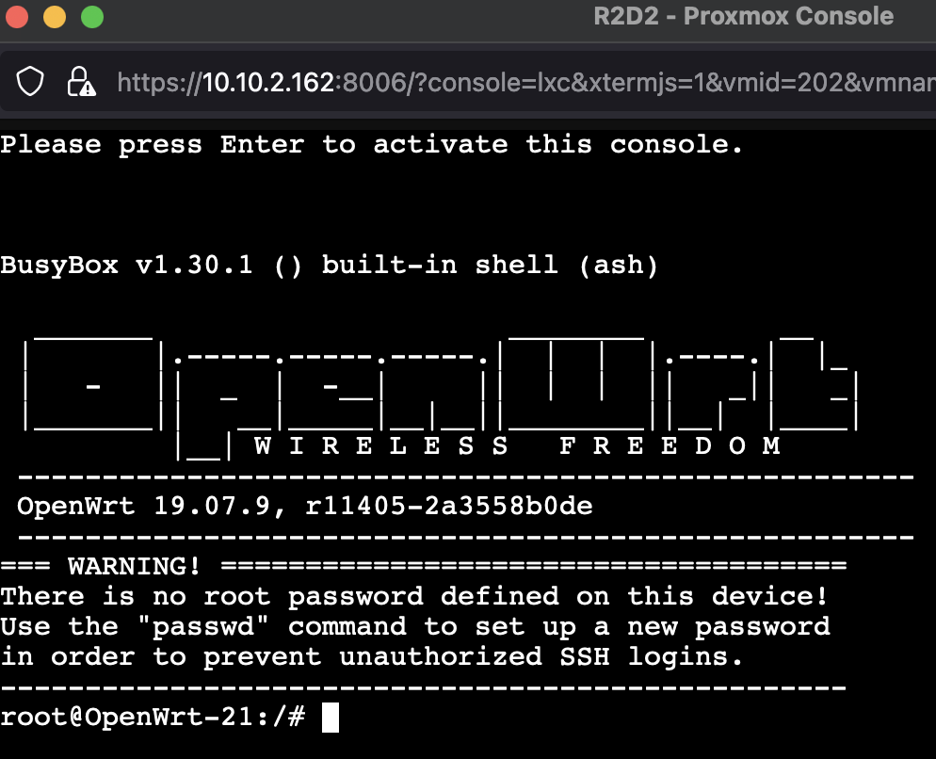Click the WARNING! banner heading
The width and height of the screenshot is (936, 759).
coord(134,566)
